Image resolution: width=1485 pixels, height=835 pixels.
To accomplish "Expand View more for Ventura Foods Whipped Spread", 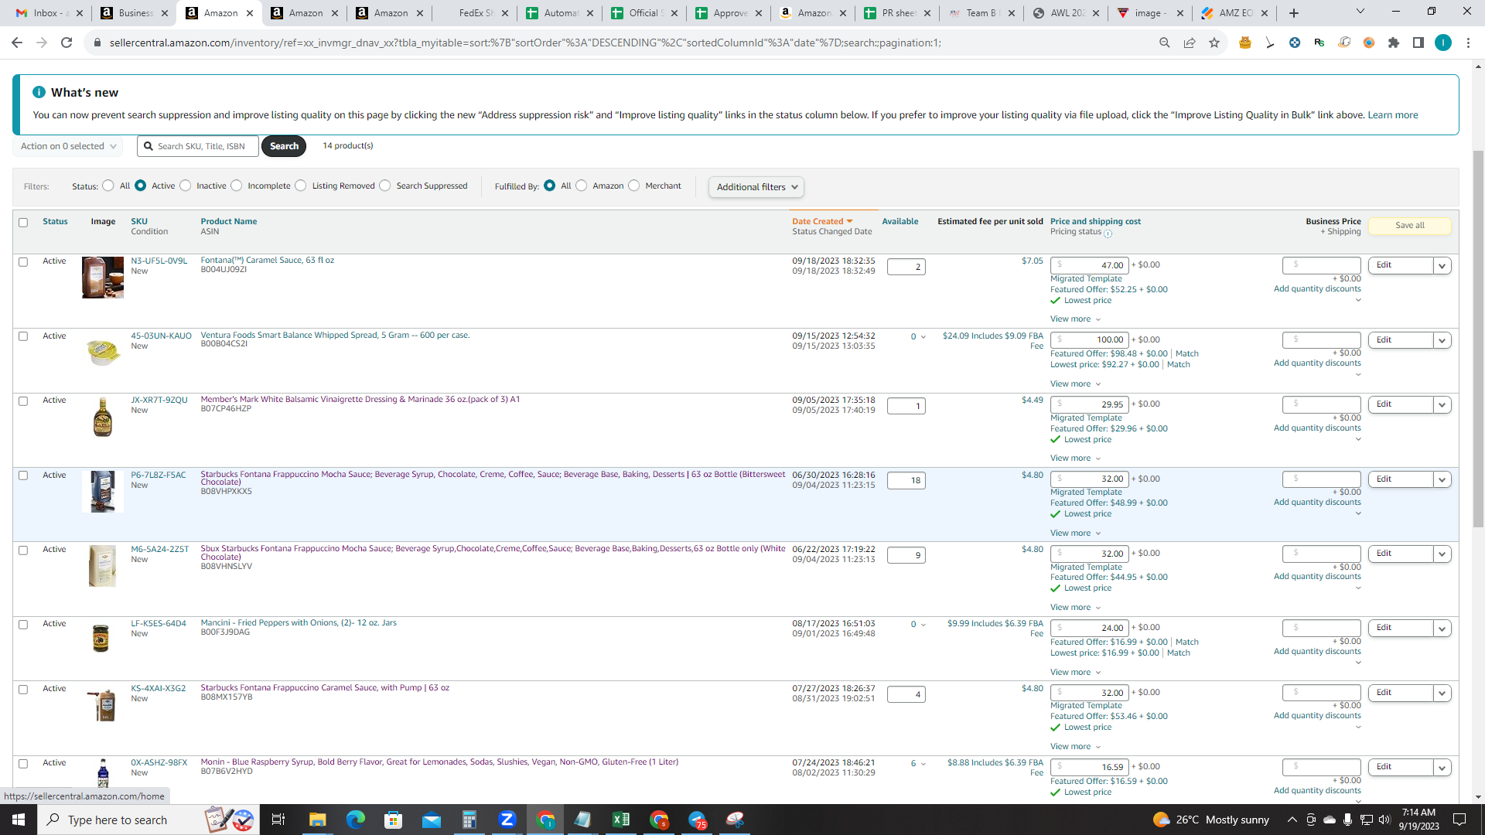I will [x=1075, y=384].
